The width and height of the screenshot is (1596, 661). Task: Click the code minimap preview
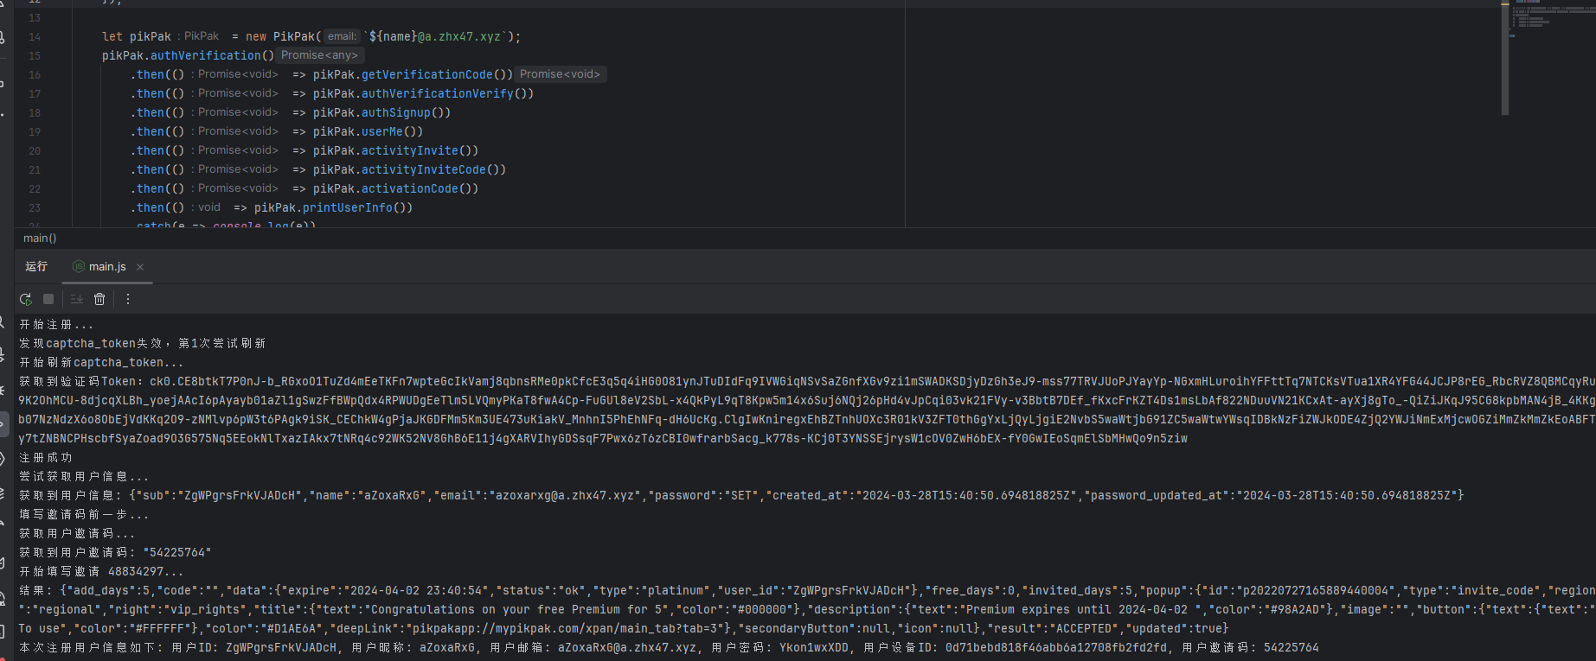coord(1553,19)
